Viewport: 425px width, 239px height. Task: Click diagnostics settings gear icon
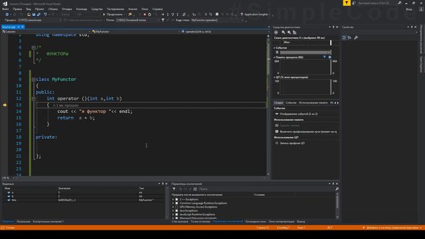pyautogui.click(x=276, y=33)
